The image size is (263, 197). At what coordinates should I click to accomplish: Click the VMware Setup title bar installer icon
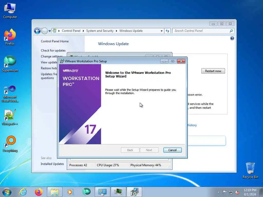(x=62, y=61)
